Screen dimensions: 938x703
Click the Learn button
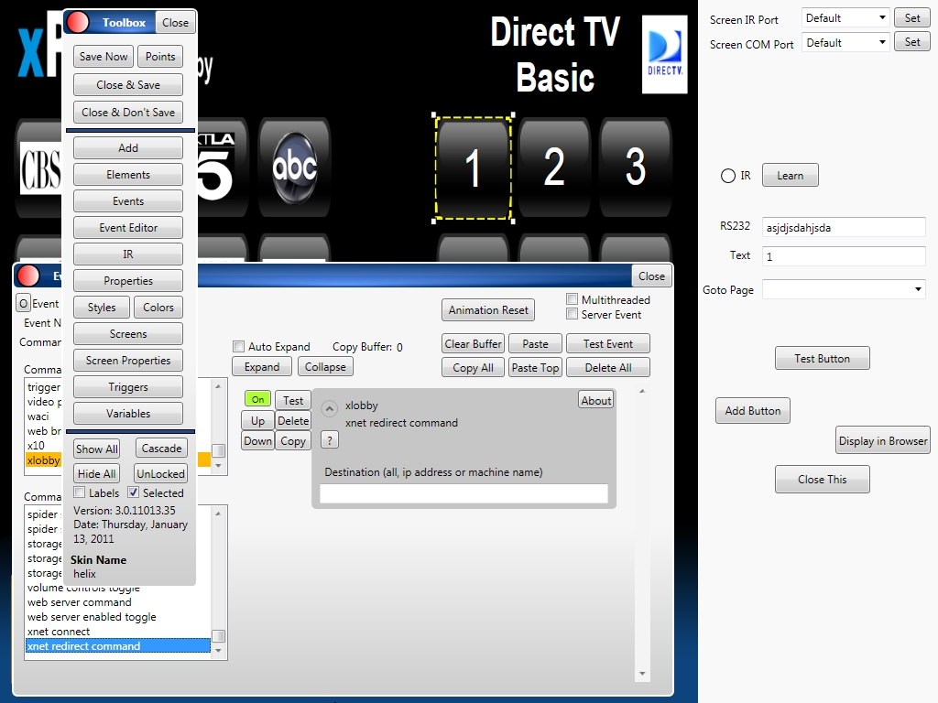tap(791, 175)
